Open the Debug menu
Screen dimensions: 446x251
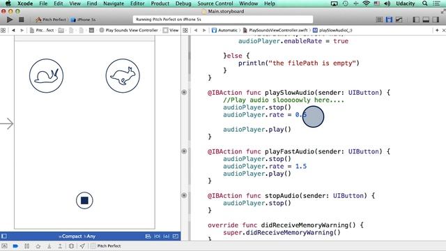pyautogui.click(x=183, y=3)
